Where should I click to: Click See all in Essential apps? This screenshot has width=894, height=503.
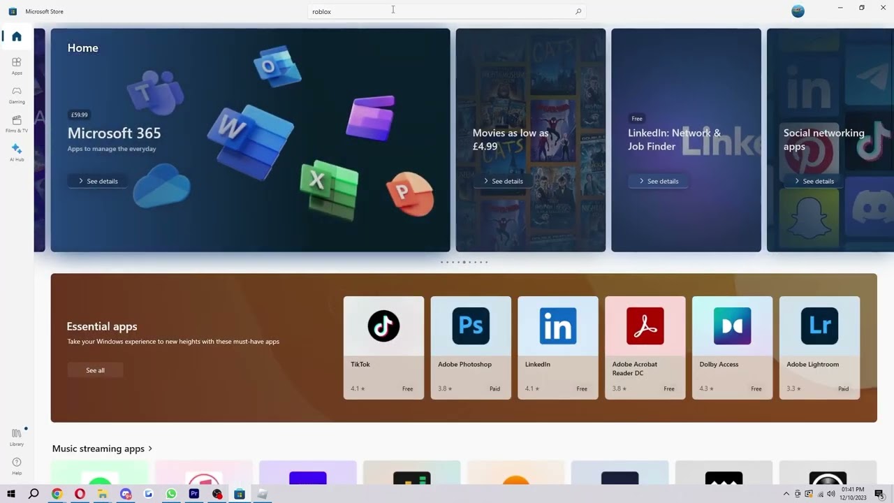(x=95, y=370)
